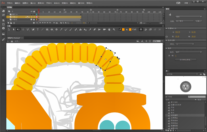Viewport: 207px width, 132px height.
Task: Open the library document dropdown 车轮.fla
Action: pyautogui.click(x=182, y=74)
